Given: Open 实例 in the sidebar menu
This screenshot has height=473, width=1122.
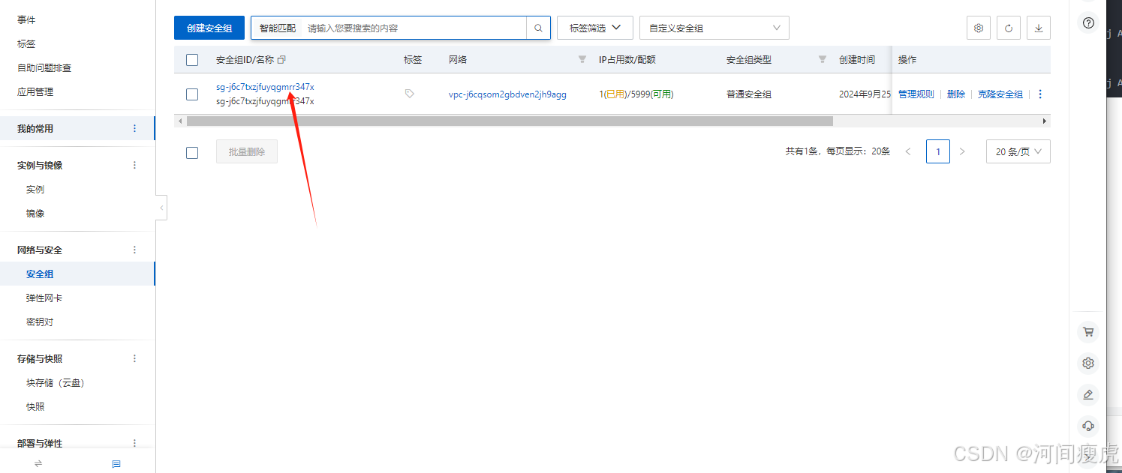Looking at the screenshot, I should (x=35, y=190).
